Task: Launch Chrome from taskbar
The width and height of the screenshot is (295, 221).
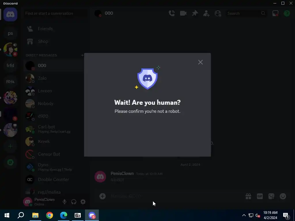Action: point(50,215)
